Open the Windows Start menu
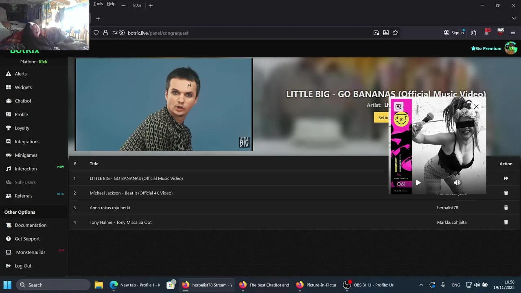This screenshot has width=521, height=293. click(x=7, y=285)
